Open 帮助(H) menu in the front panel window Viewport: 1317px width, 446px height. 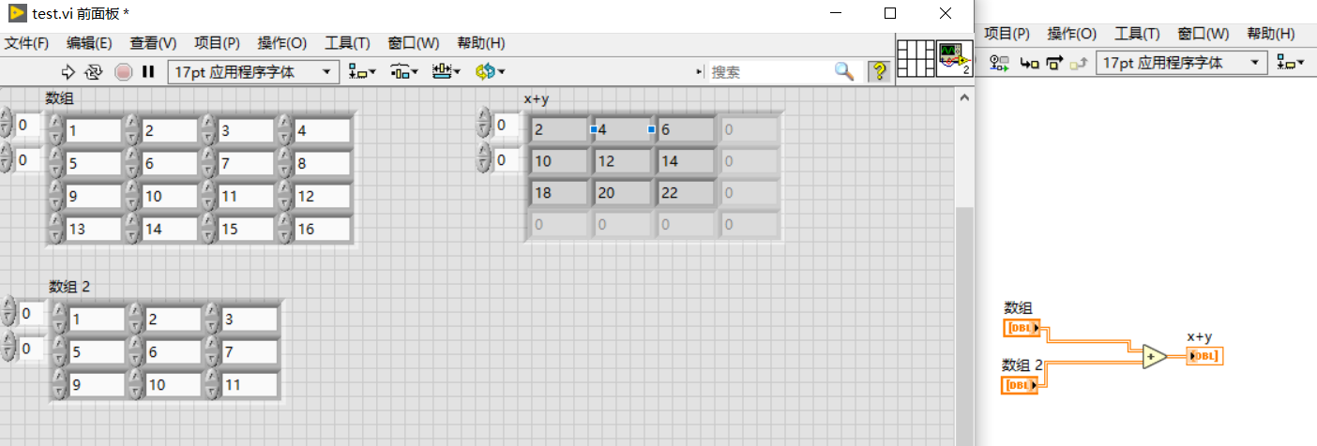[481, 43]
